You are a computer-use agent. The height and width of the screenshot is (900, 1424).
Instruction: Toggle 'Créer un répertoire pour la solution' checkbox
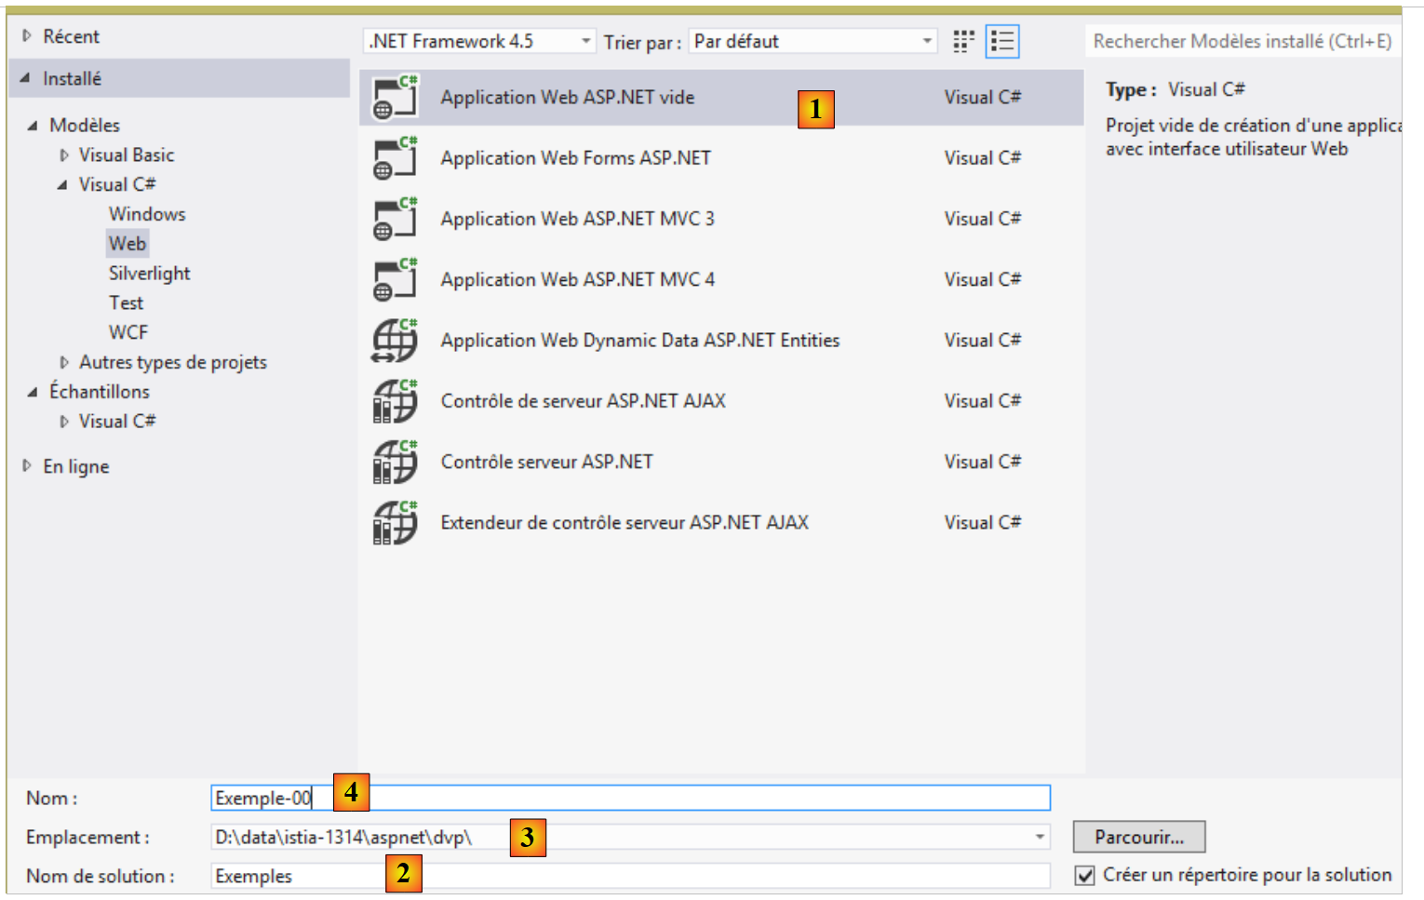tap(1084, 876)
